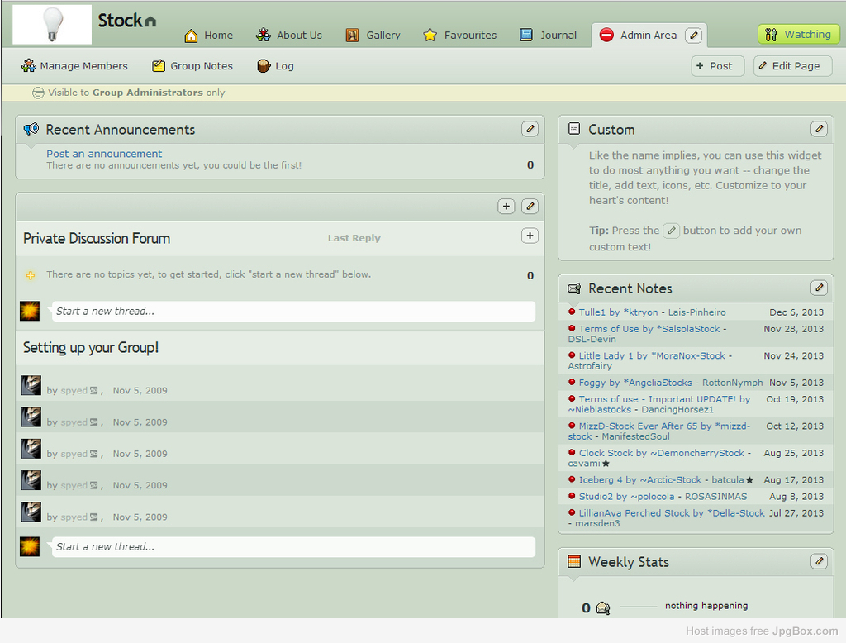Click the pencil icon on Recent Notes widget
The width and height of the screenshot is (846, 643).
[819, 288]
